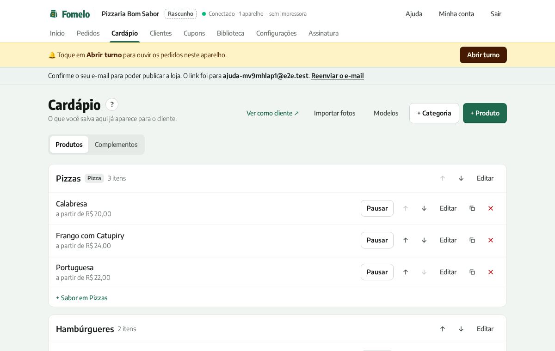This screenshot has height=351, width=555.
Task: Select the Cardápio navigation tab
Action: point(124,33)
